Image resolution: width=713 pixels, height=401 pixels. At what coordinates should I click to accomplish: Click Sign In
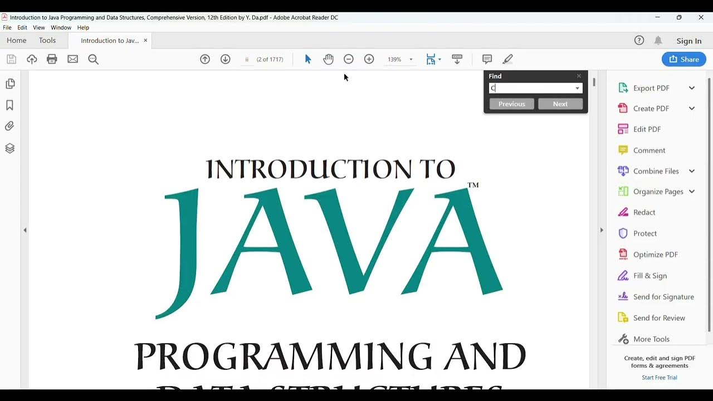pos(689,41)
